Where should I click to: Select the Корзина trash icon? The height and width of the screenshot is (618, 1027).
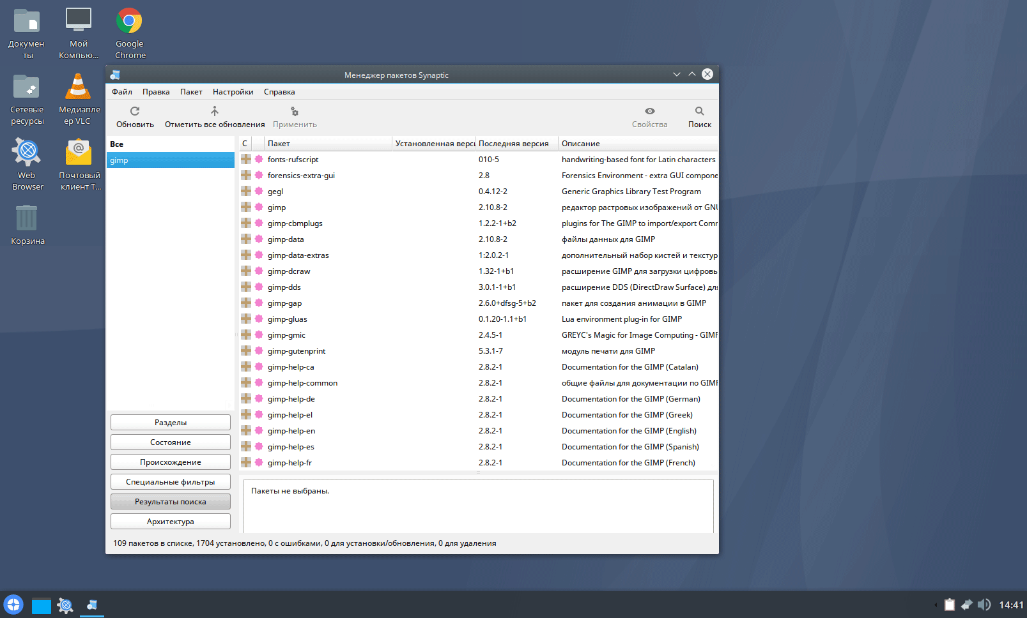(x=27, y=218)
